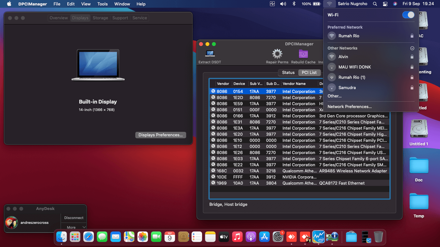Collapse the Other Networks list
Image resolution: width=440 pixels, height=247 pixels.
click(x=412, y=48)
